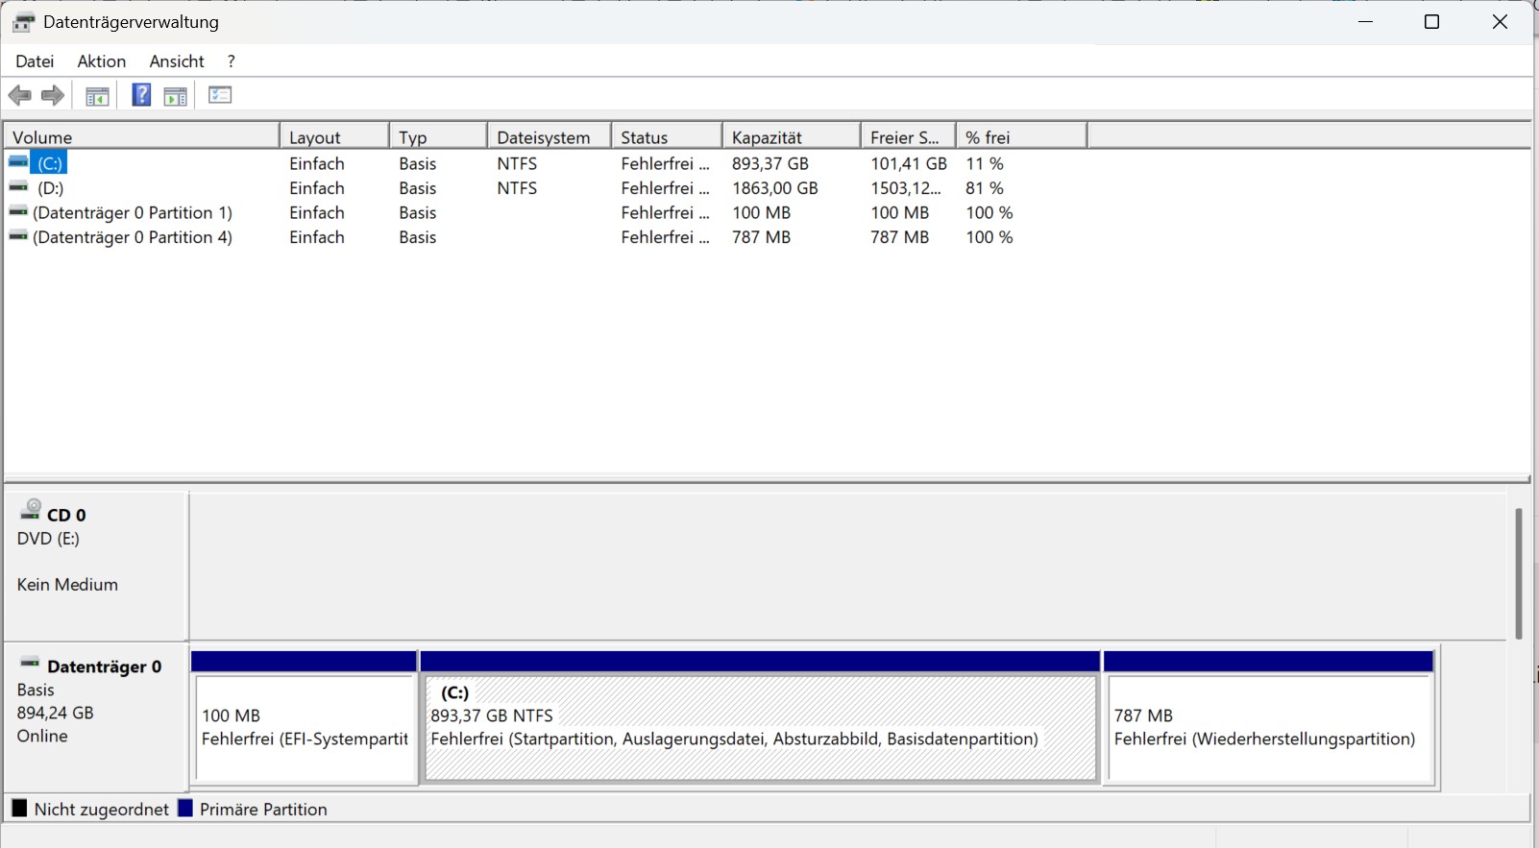Click the Forward arrow toolbar icon

[x=53, y=95]
